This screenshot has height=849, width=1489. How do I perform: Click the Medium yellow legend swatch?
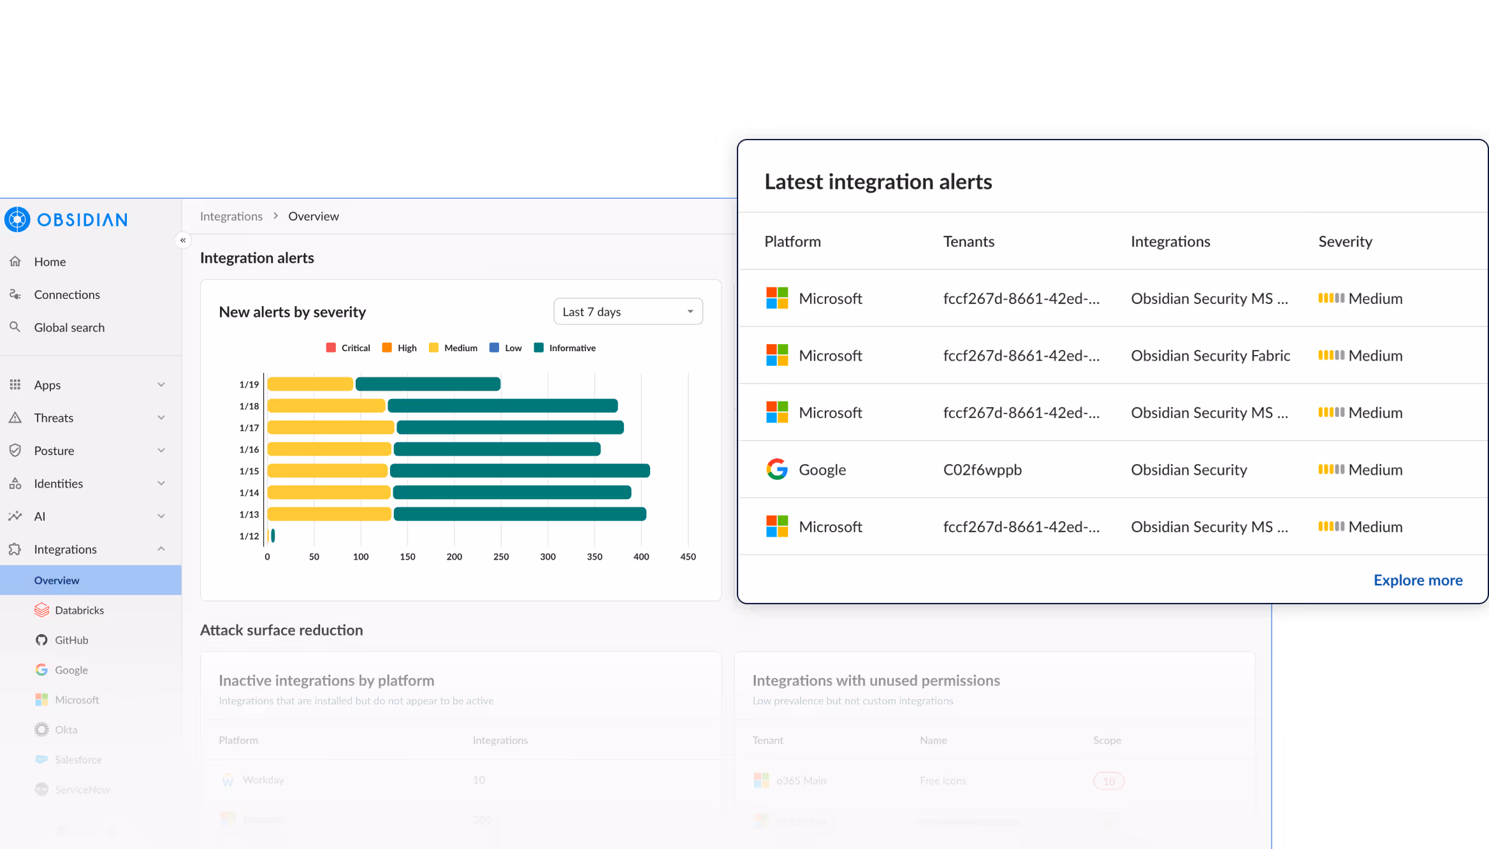pyautogui.click(x=434, y=348)
